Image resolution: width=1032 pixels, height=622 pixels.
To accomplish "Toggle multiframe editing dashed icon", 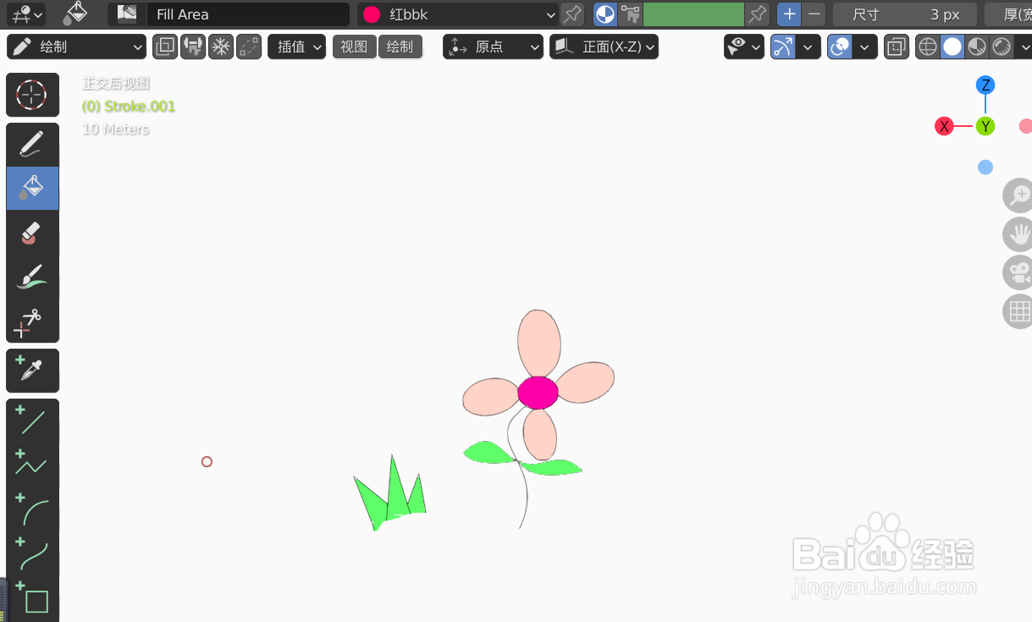I will click(249, 47).
